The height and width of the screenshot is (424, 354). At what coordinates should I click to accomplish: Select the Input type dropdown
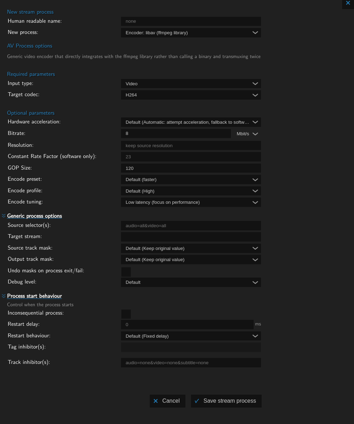[191, 84]
